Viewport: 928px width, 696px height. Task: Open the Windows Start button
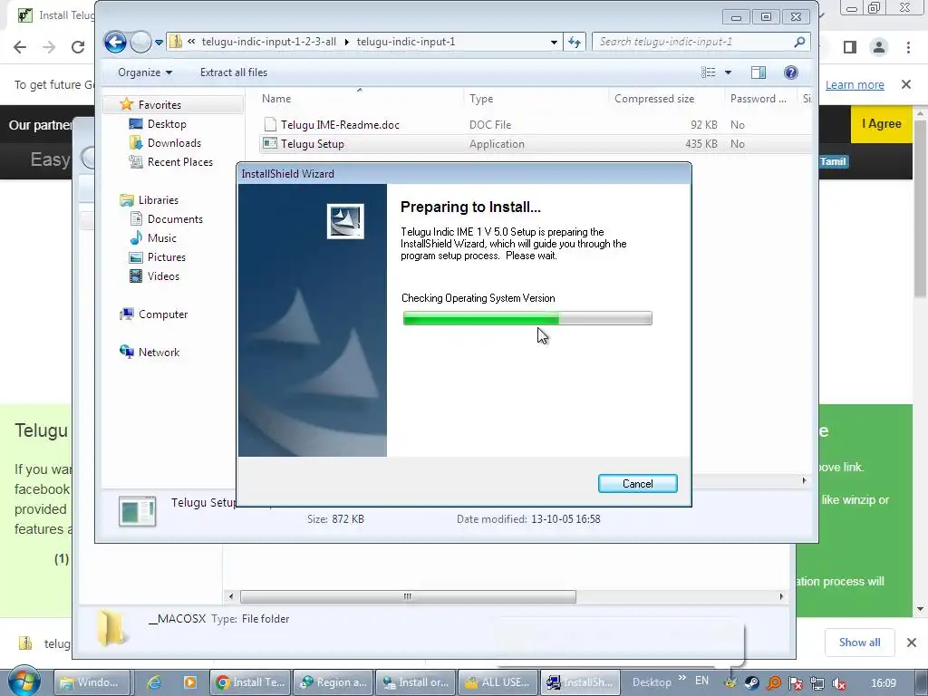24,681
